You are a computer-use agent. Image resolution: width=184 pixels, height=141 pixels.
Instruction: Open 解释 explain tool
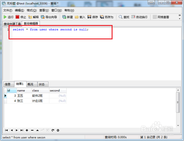[x=33, y=17]
